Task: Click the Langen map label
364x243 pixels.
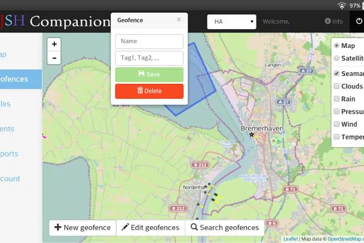Action: [273, 65]
